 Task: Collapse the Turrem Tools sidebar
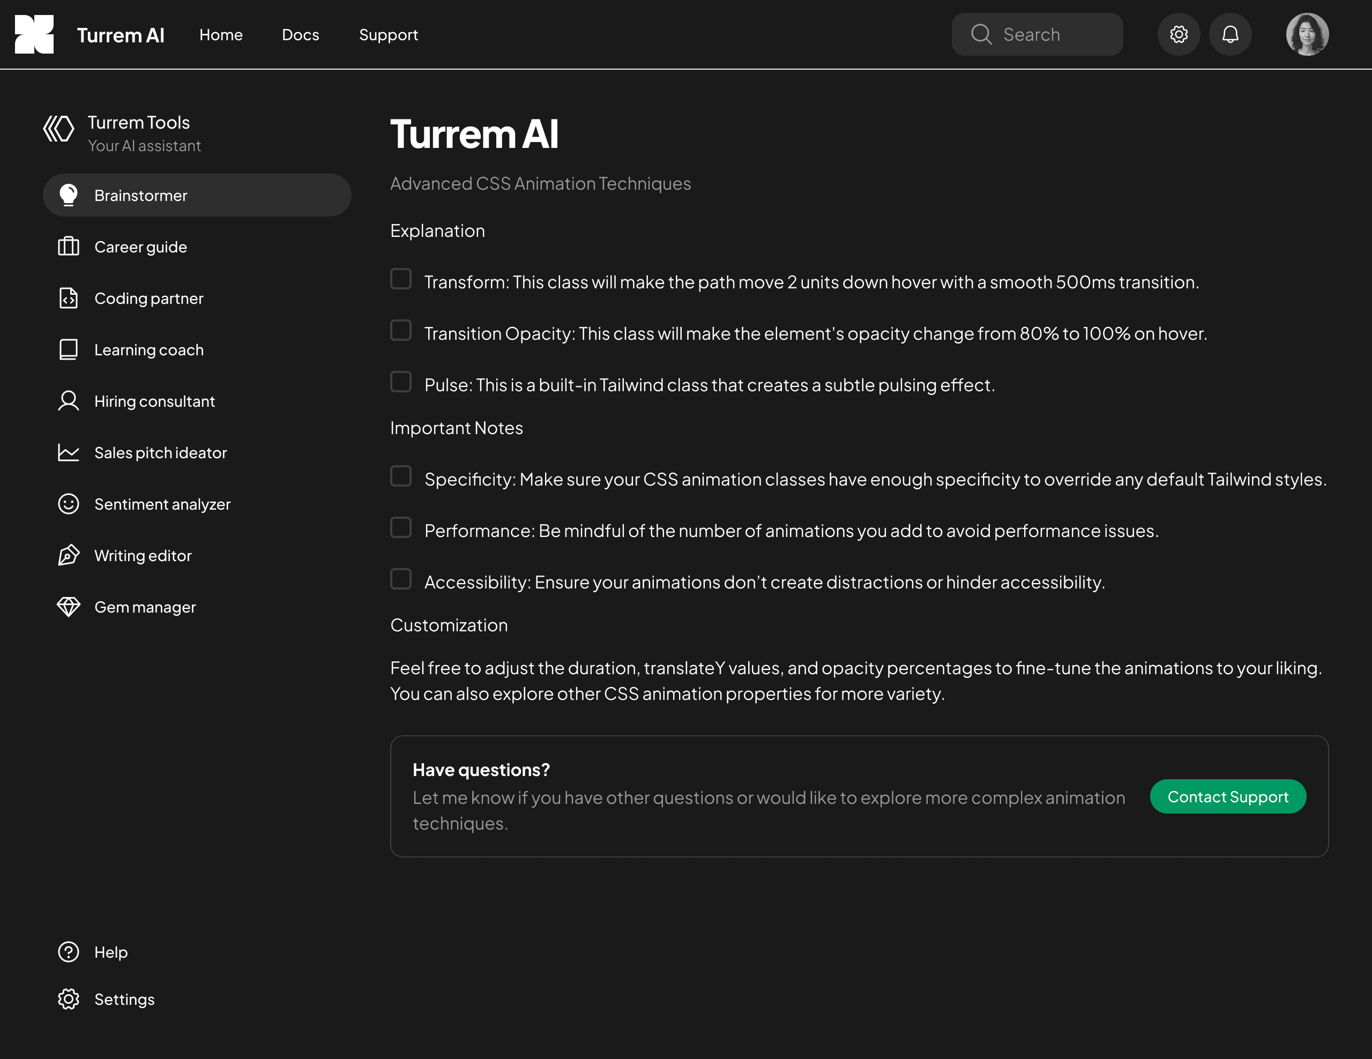(58, 129)
